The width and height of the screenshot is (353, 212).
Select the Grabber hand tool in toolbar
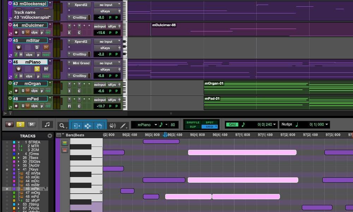coord(98,125)
